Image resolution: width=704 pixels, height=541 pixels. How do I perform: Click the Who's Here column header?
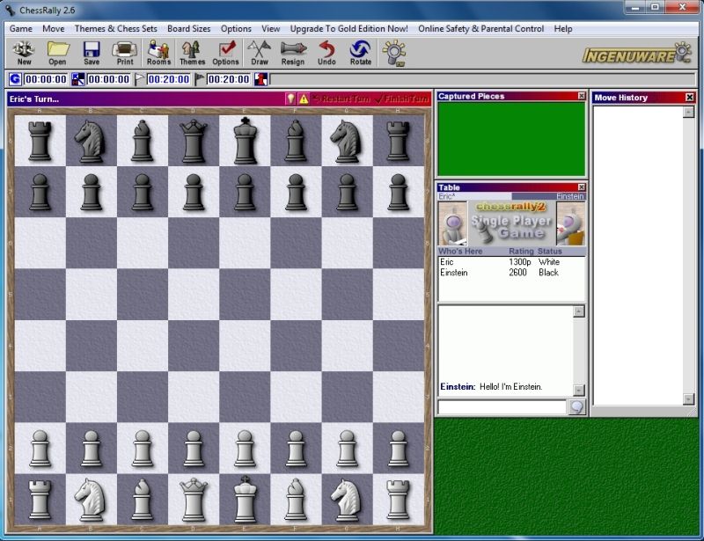pos(460,251)
